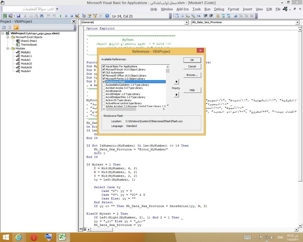This screenshot has height=242, width=303.
Task: Click Toggle Folders icon in Project panel
Action: point(16,27)
